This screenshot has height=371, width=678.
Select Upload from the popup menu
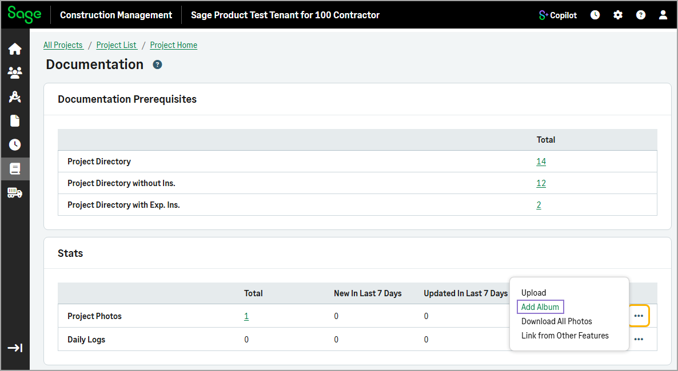point(533,293)
